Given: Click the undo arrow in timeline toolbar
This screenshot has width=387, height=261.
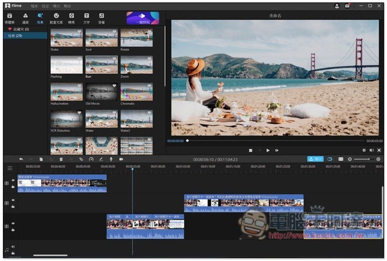Looking at the screenshot, I should (21, 159).
